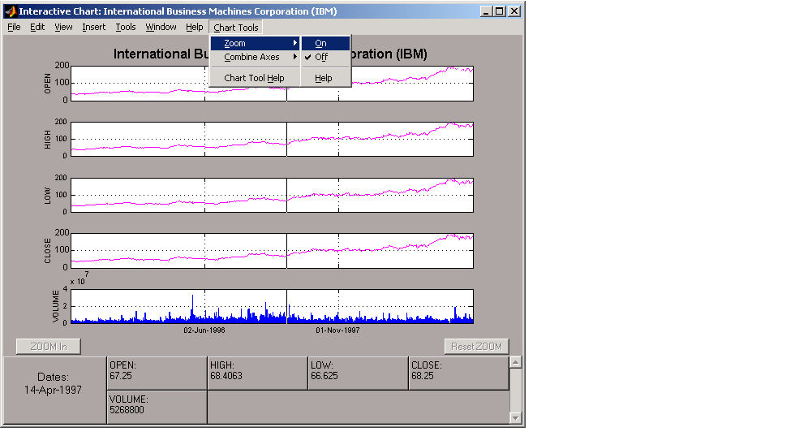The image size is (795, 436).
Task: Click the scrollbar down arrow
Action: [x=516, y=418]
